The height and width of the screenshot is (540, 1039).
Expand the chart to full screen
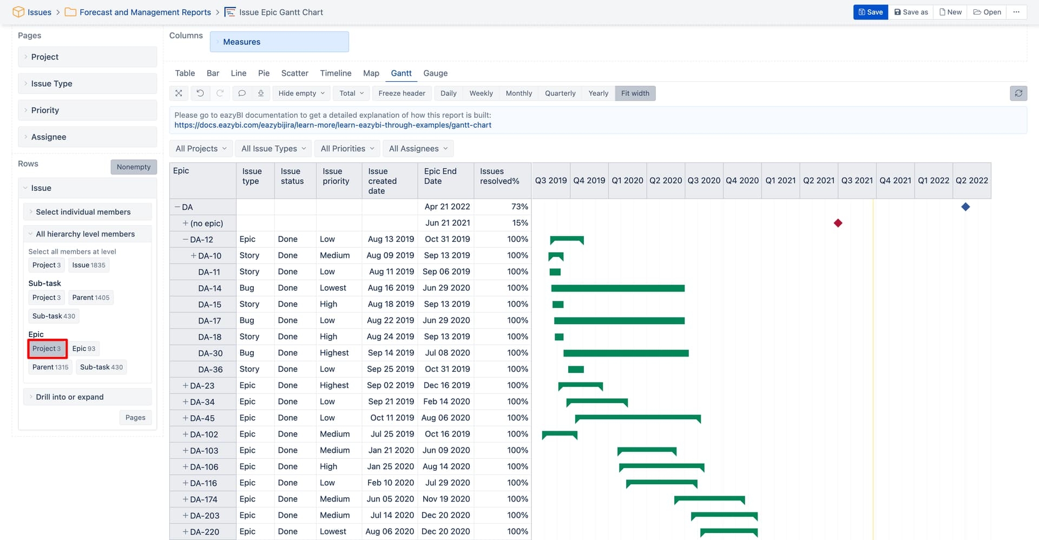179,93
